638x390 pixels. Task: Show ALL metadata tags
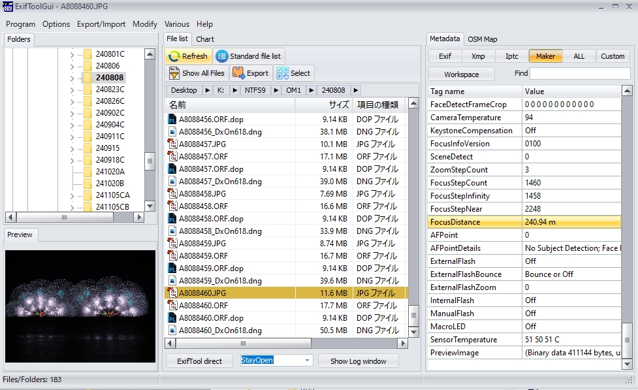(579, 56)
